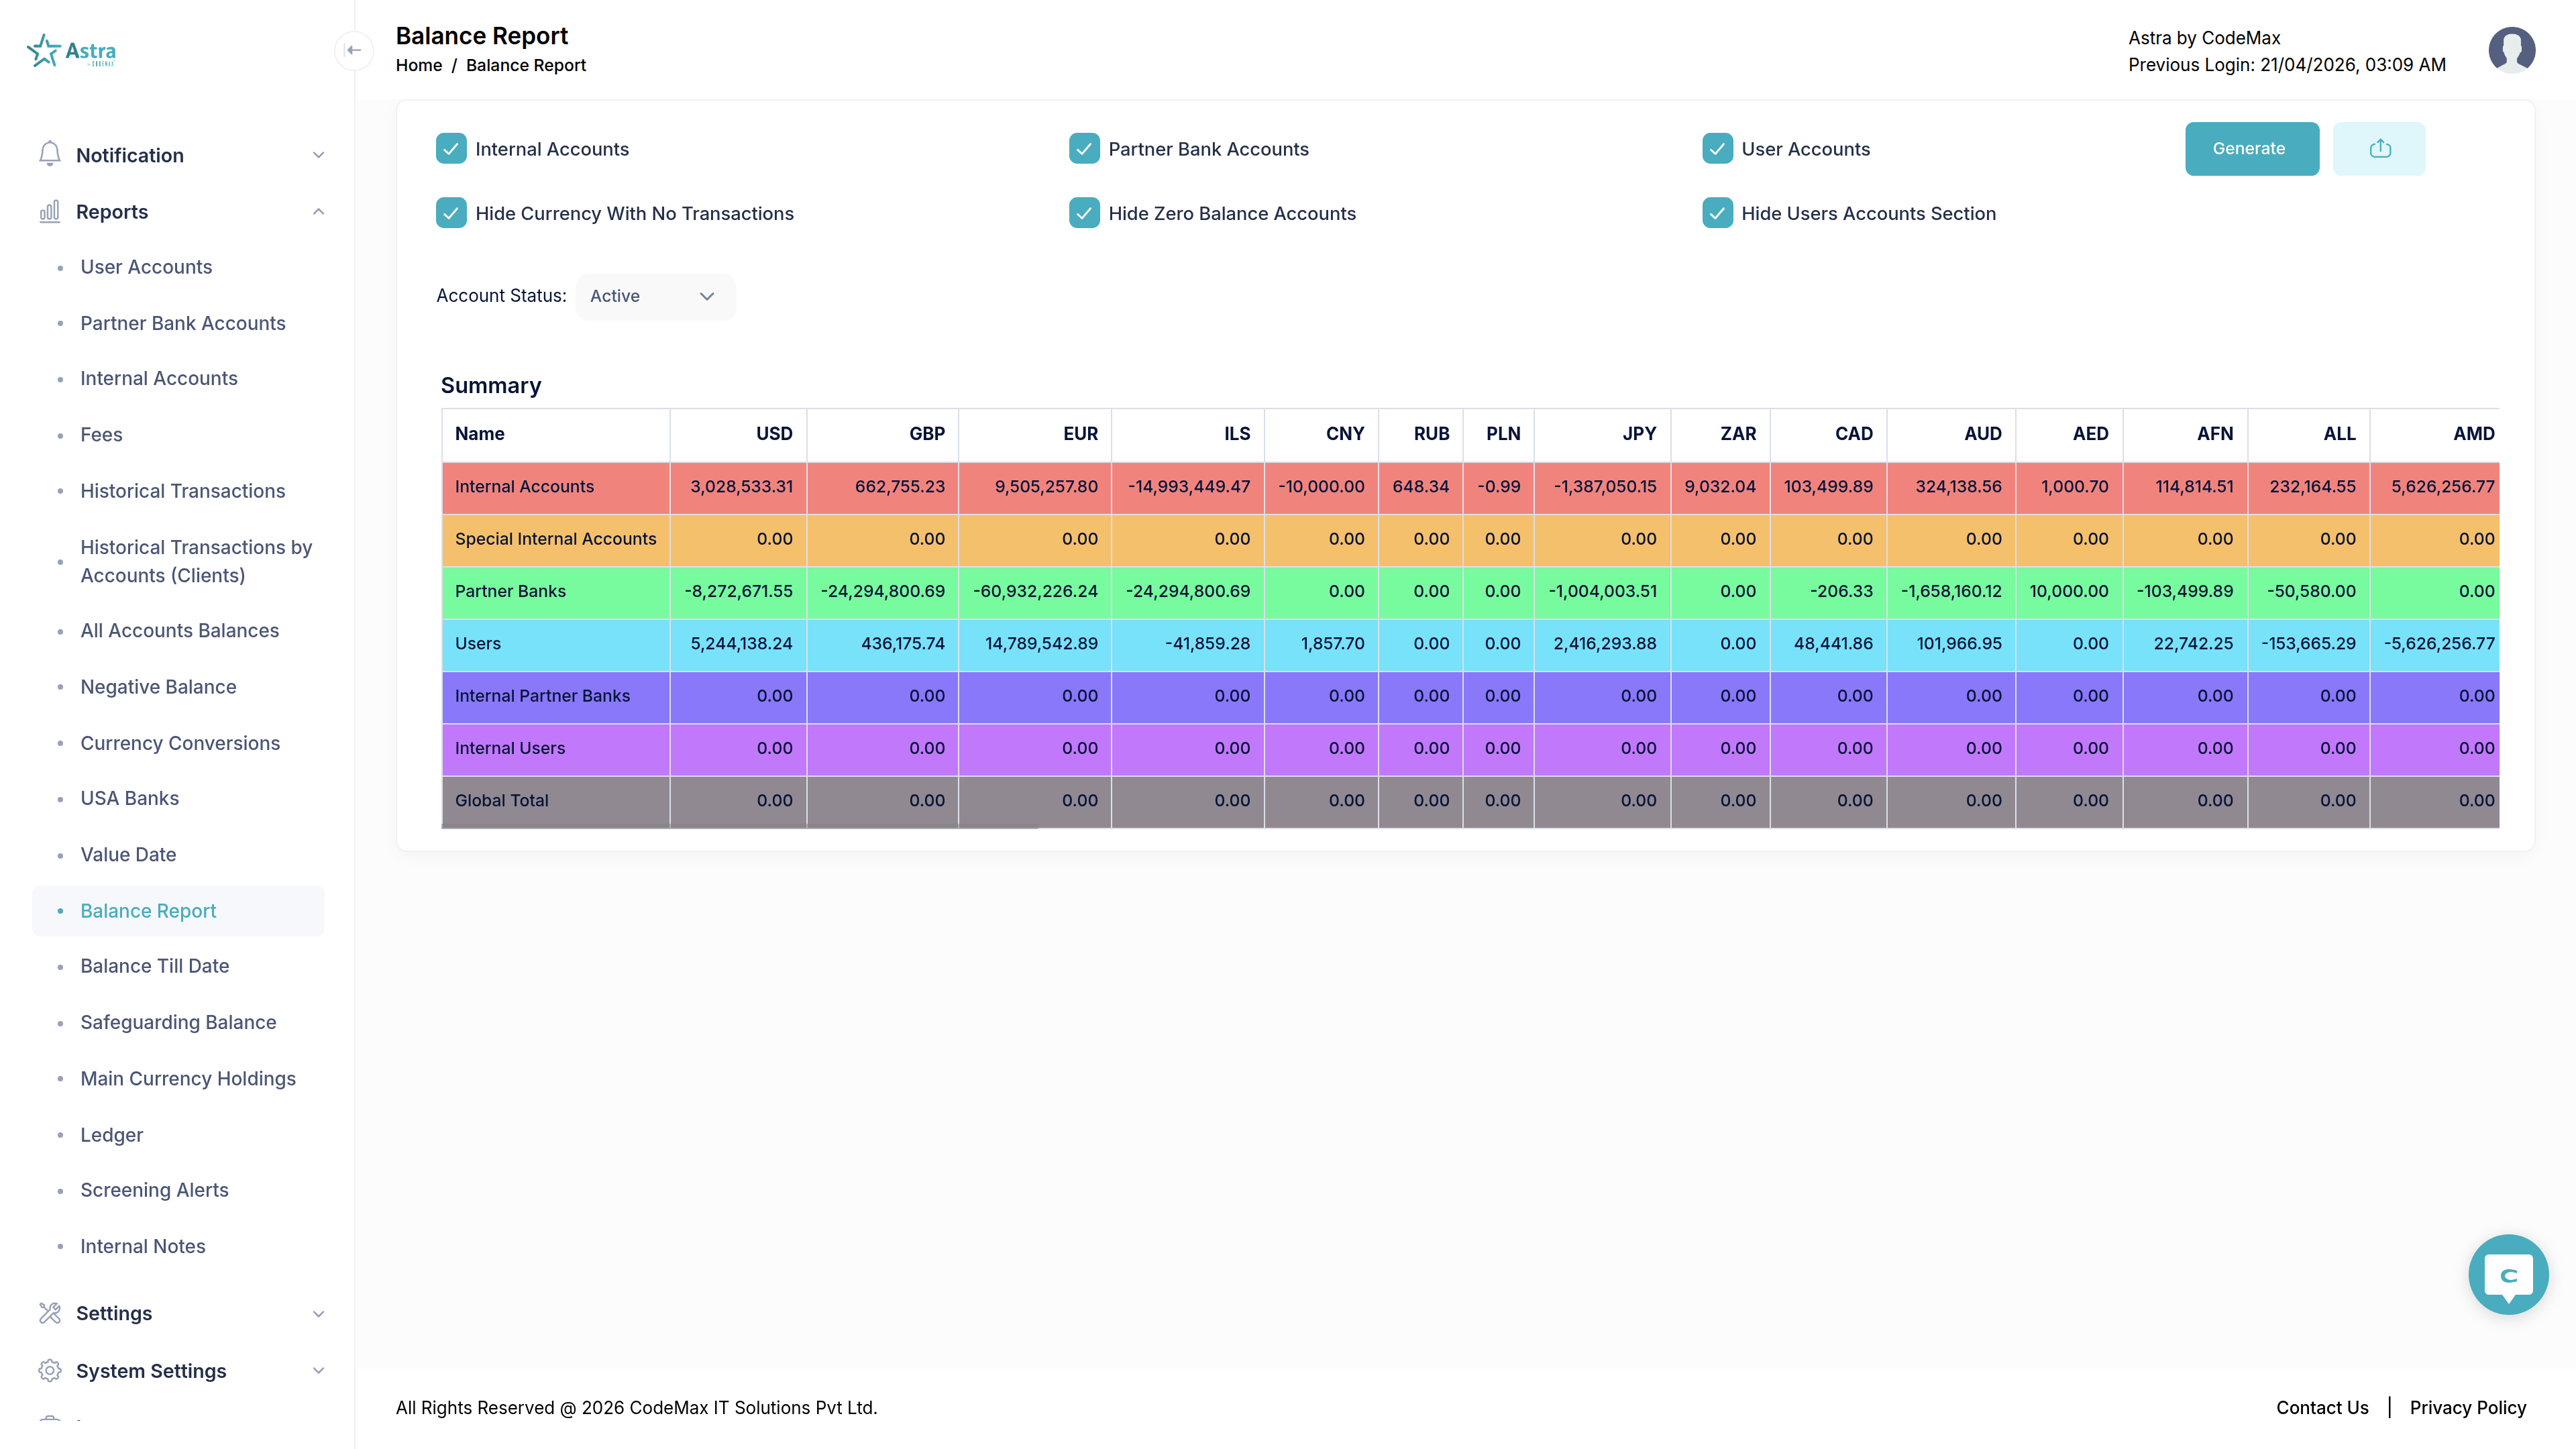Viewport: 2576px width, 1449px height.
Task: Click the Previous Login timestamp text
Action: point(2287,65)
